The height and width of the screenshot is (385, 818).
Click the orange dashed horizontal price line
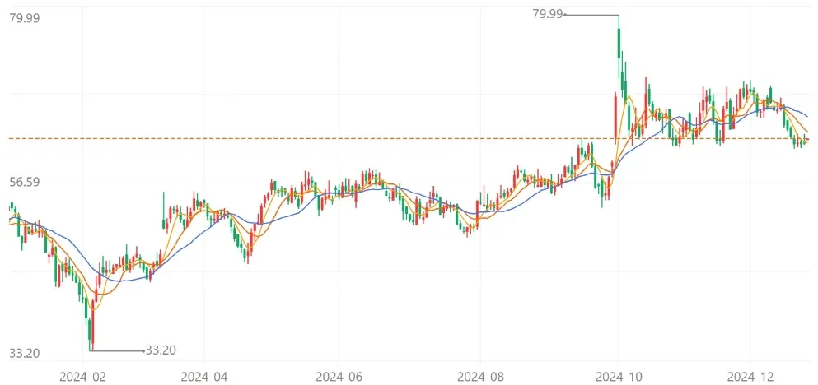(330, 138)
